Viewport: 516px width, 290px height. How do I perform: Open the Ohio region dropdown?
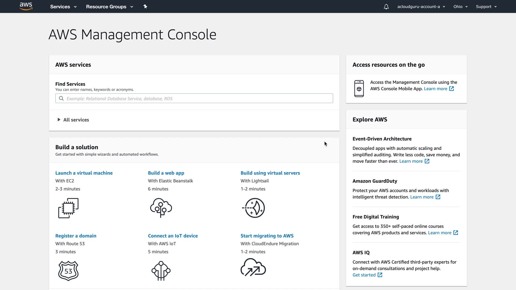[x=460, y=7]
